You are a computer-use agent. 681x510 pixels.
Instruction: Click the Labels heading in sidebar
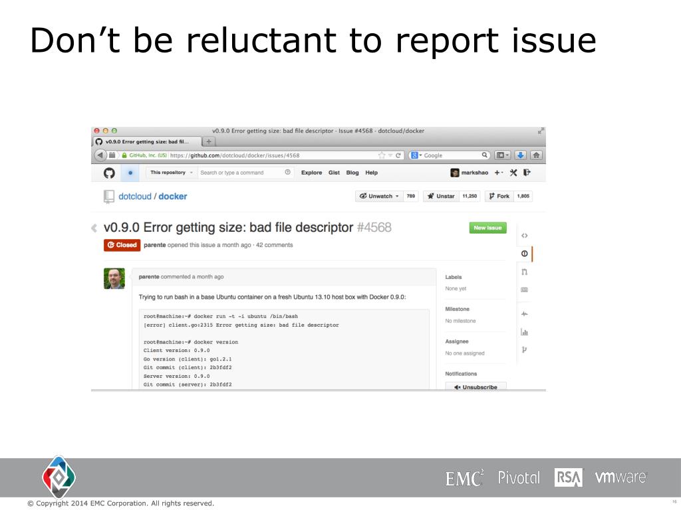pyautogui.click(x=454, y=277)
